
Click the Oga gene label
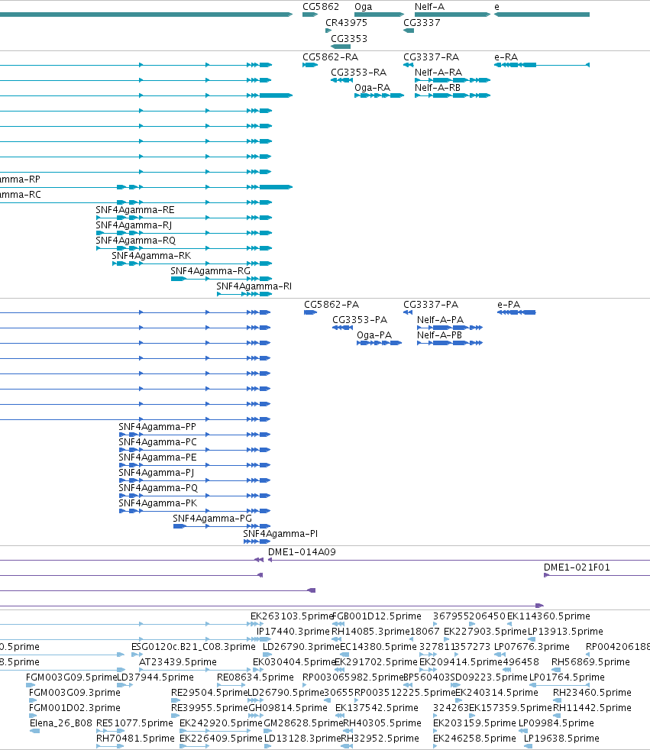363,7
